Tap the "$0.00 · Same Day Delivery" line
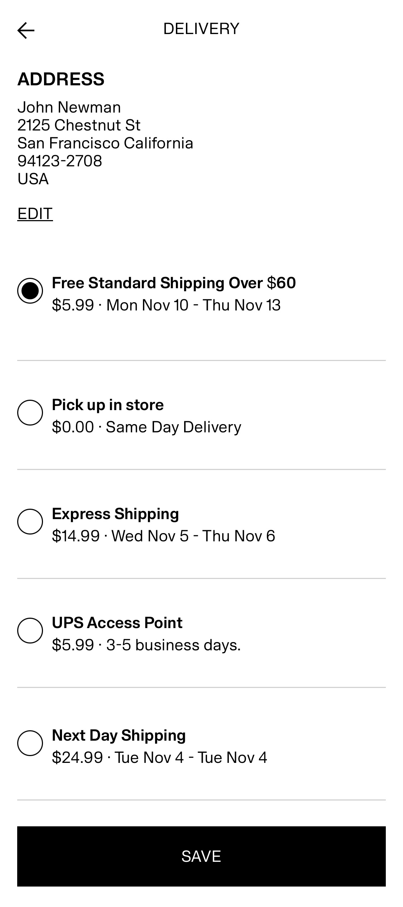Screen dimensions: 403x907 pyautogui.click(x=147, y=427)
